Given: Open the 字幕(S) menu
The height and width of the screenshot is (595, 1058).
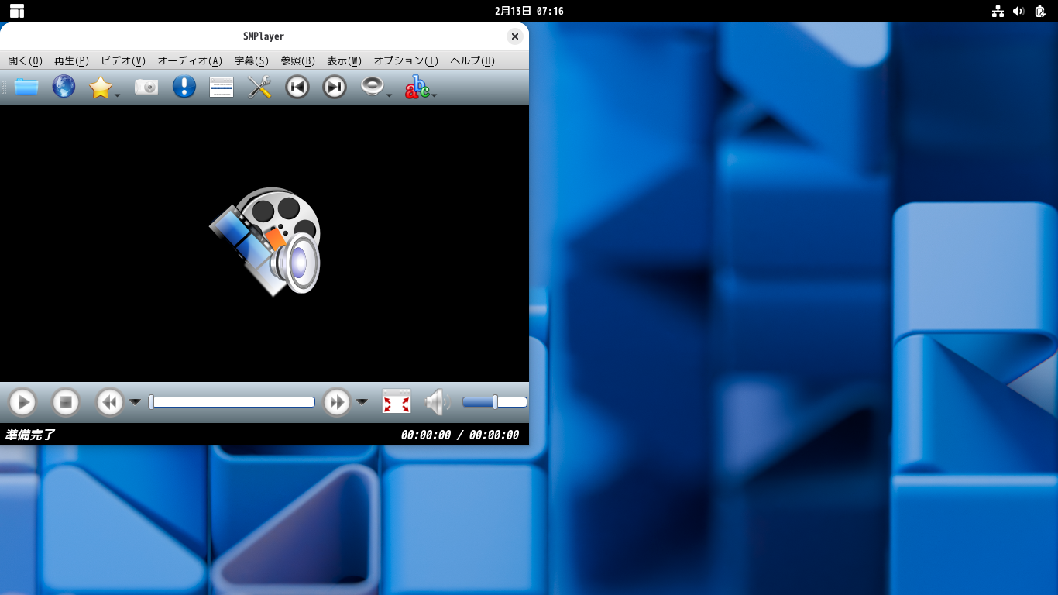Looking at the screenshot, I should [x=251, y=60].
